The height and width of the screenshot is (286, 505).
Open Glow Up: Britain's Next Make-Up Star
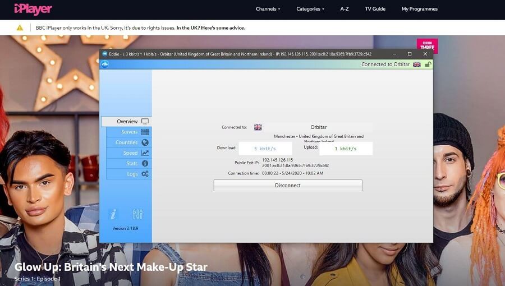point(111,267)
